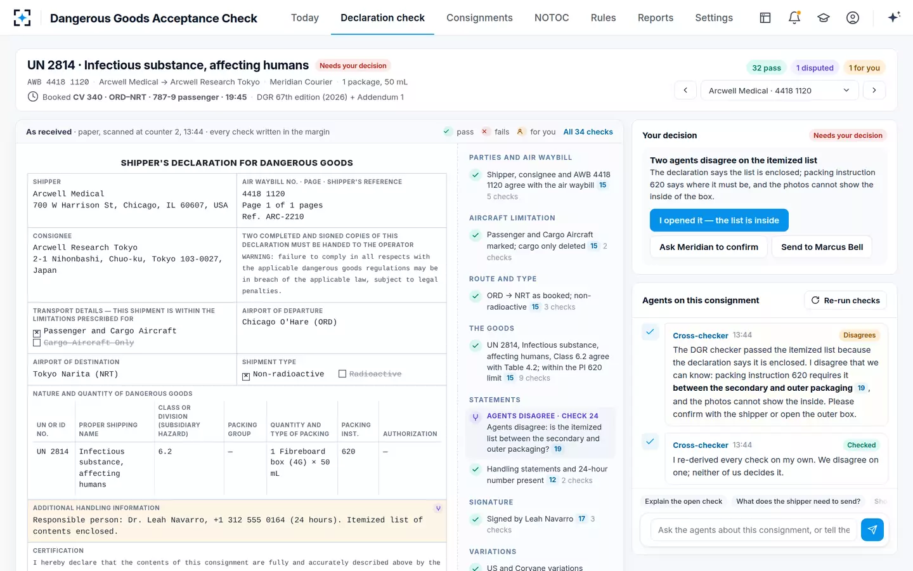Image resolution: width=913 pixels, height=571 pixels.
Task: Open the layout panel icon in the header
Action: pos(765,18)
